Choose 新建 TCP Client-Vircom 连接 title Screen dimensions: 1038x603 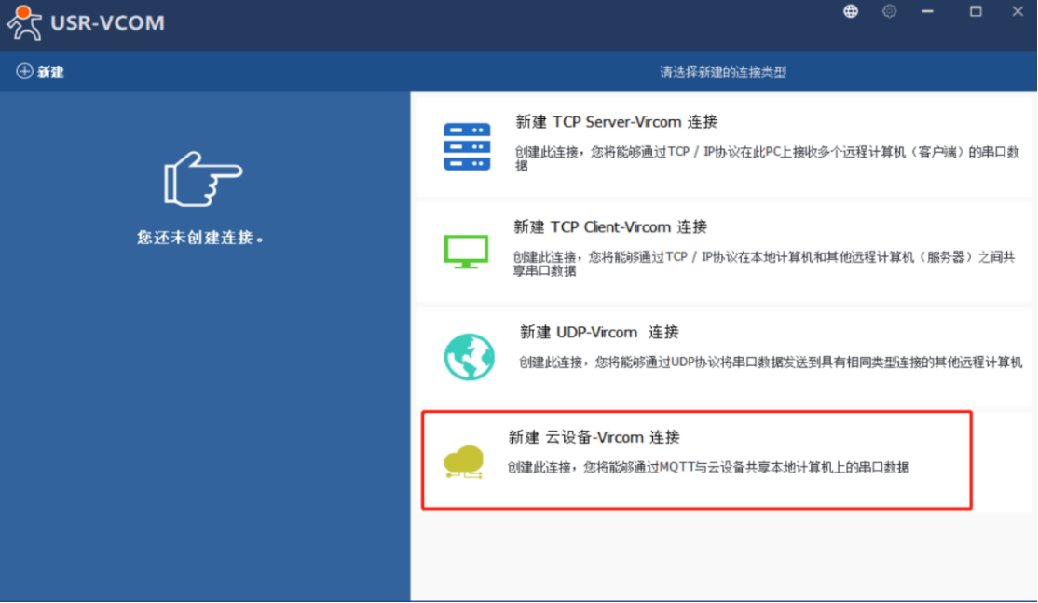[x=610, y=226]
